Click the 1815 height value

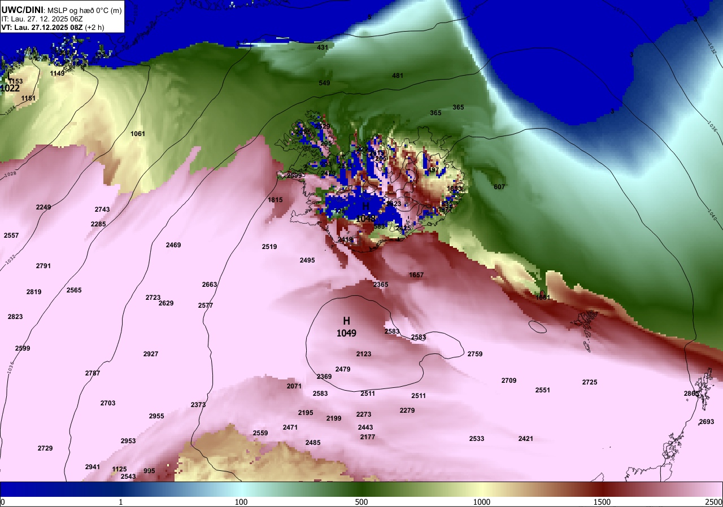tap(275, 200)
